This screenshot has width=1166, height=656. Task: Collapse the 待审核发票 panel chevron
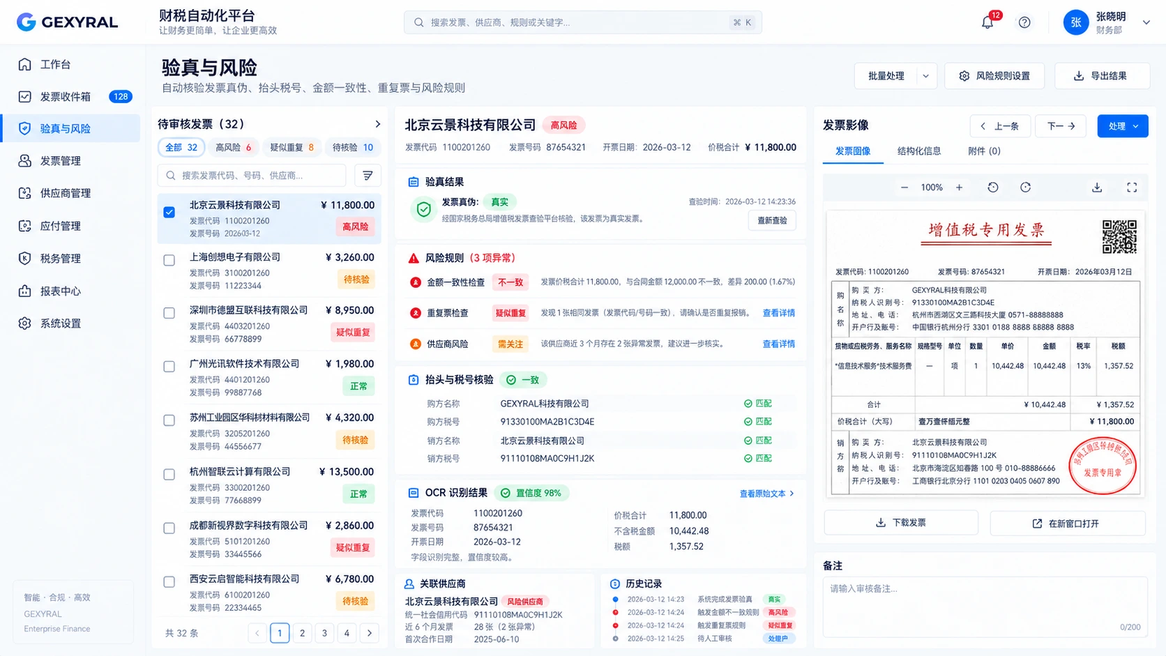(x=378, y=124)
